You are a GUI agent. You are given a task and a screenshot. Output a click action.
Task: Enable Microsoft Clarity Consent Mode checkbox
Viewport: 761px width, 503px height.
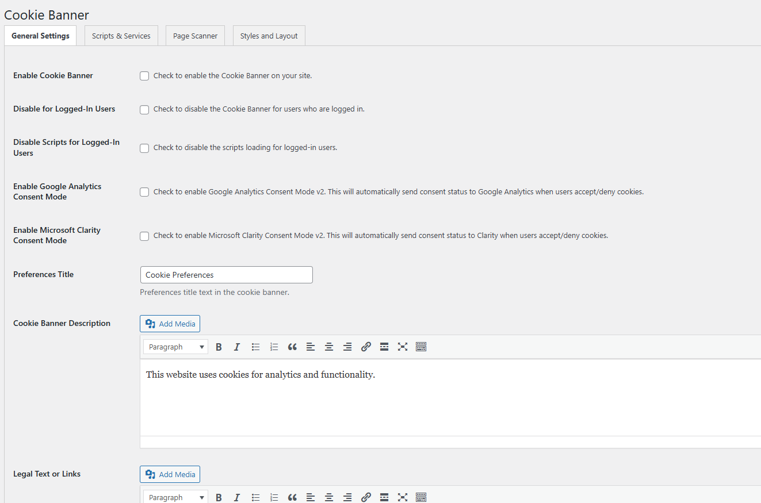144,236
